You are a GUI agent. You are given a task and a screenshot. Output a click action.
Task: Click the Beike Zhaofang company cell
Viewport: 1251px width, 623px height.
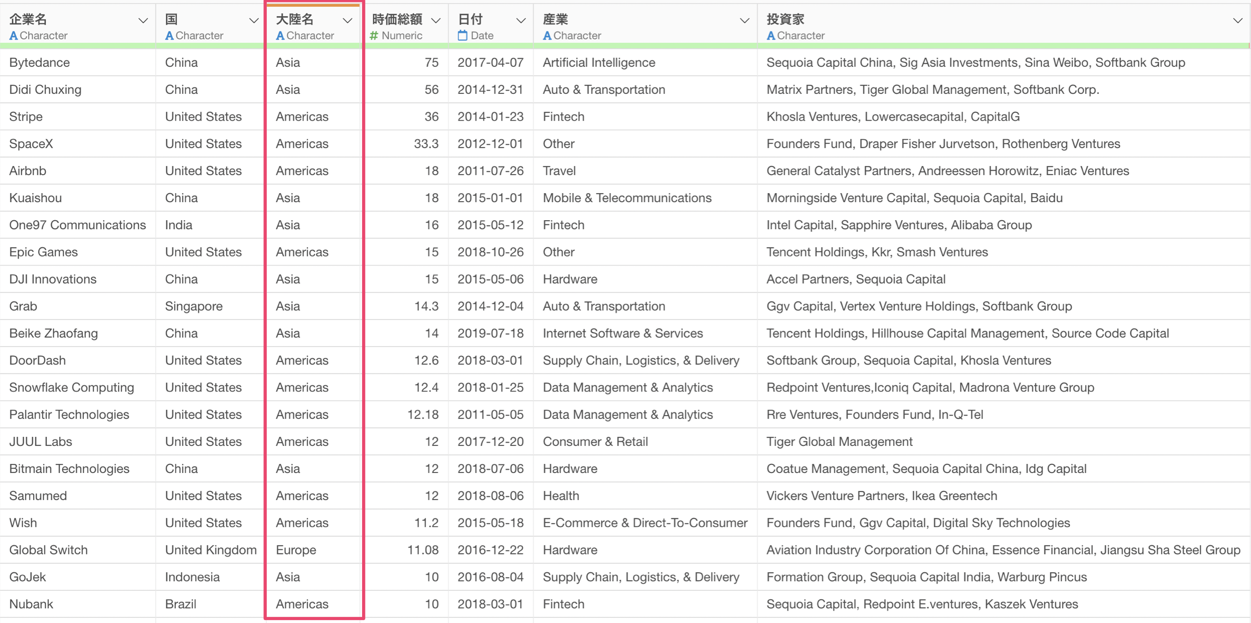pos(78,334)
